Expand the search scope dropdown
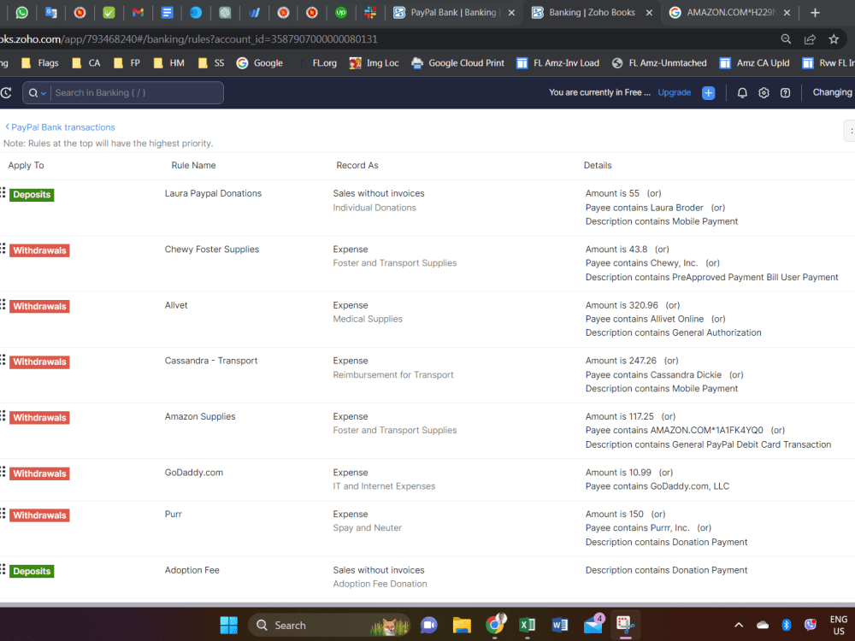Viewport: 855px width, 641px height. pyautogui.click(x=37, y=93)
